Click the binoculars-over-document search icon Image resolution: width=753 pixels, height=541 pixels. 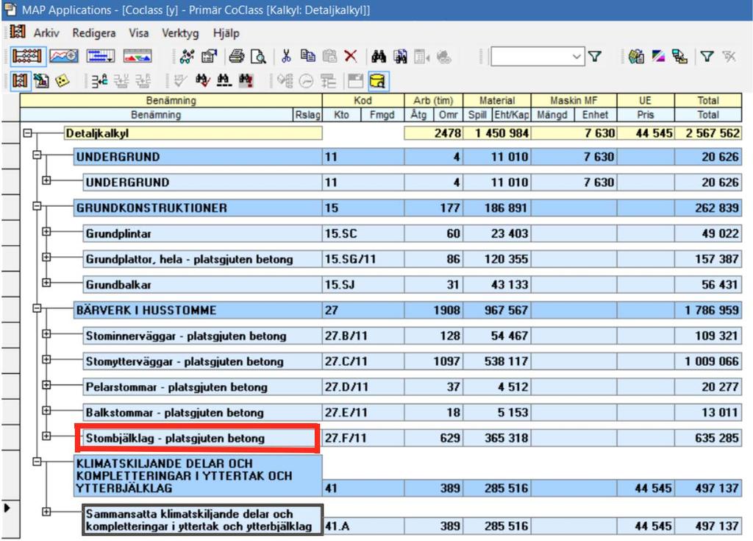click(x=400, y=56)
